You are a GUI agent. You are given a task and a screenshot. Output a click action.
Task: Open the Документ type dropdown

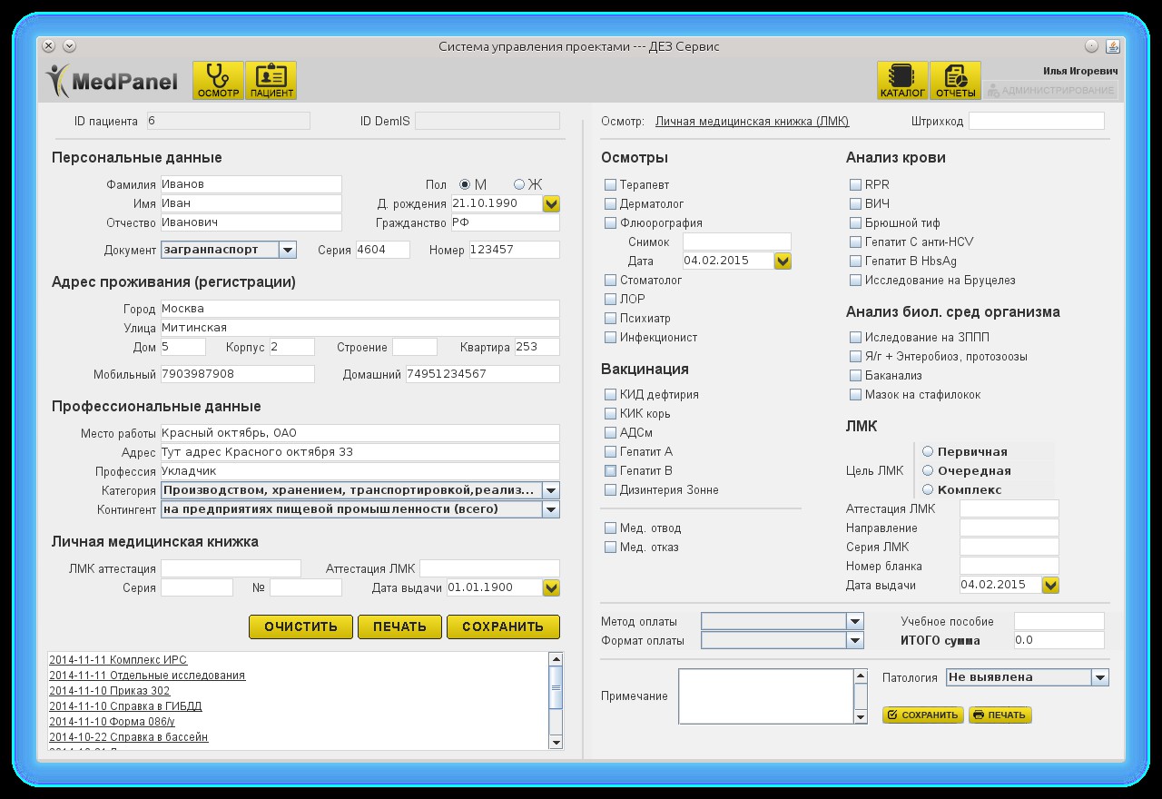click(287, 250)
